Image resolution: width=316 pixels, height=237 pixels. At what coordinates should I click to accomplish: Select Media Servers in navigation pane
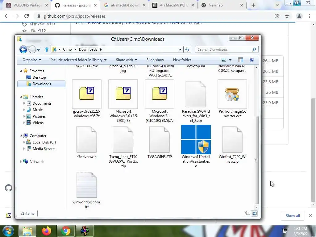click(44, 149)
